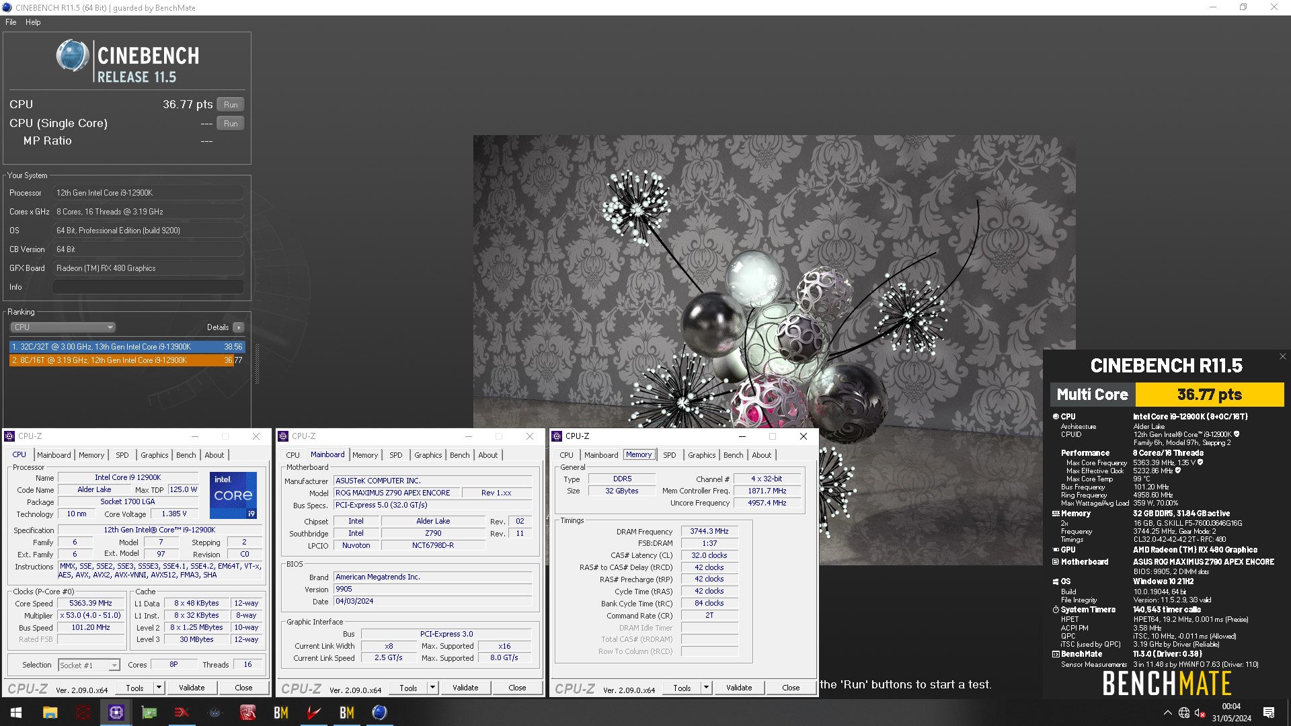Viewport: 1291px width, 726px height.
Task: Click the BIOS Version value 9905
Action: (433, 589)
